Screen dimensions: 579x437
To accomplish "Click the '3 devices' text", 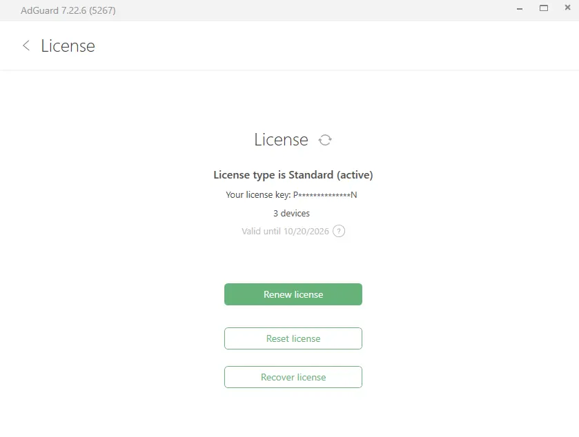I will 291,213.
